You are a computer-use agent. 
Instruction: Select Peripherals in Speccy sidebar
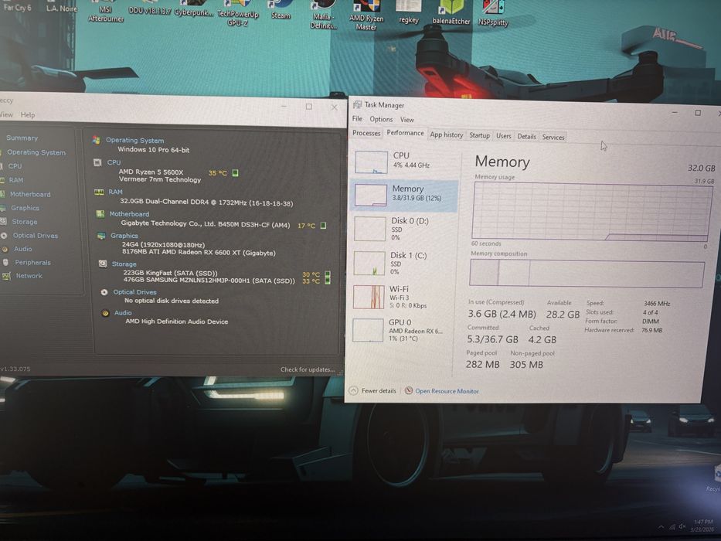tap(32, 263)
